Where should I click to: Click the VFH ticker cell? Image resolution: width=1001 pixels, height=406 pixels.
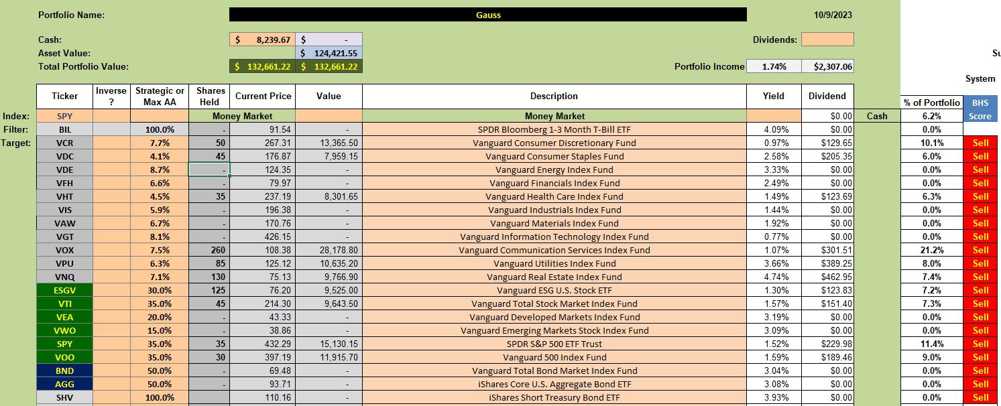click(65, 183)
